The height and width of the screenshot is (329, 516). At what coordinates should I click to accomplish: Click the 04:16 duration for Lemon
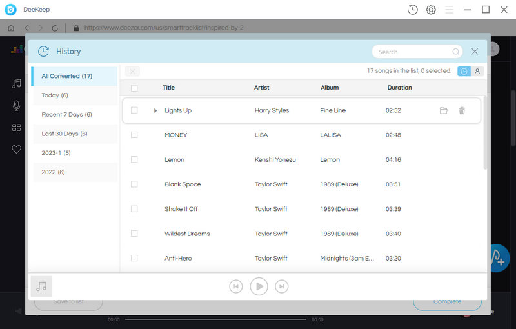pos(393,160)
